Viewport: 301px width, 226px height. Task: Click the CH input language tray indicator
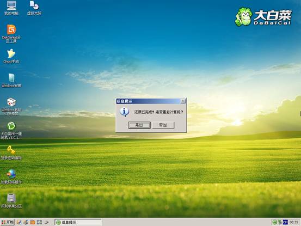pyautogui.click(x=285, y=222)
